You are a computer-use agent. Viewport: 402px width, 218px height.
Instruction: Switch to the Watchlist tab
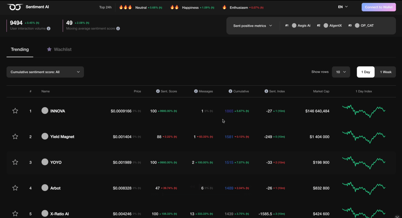click(59, 49)
